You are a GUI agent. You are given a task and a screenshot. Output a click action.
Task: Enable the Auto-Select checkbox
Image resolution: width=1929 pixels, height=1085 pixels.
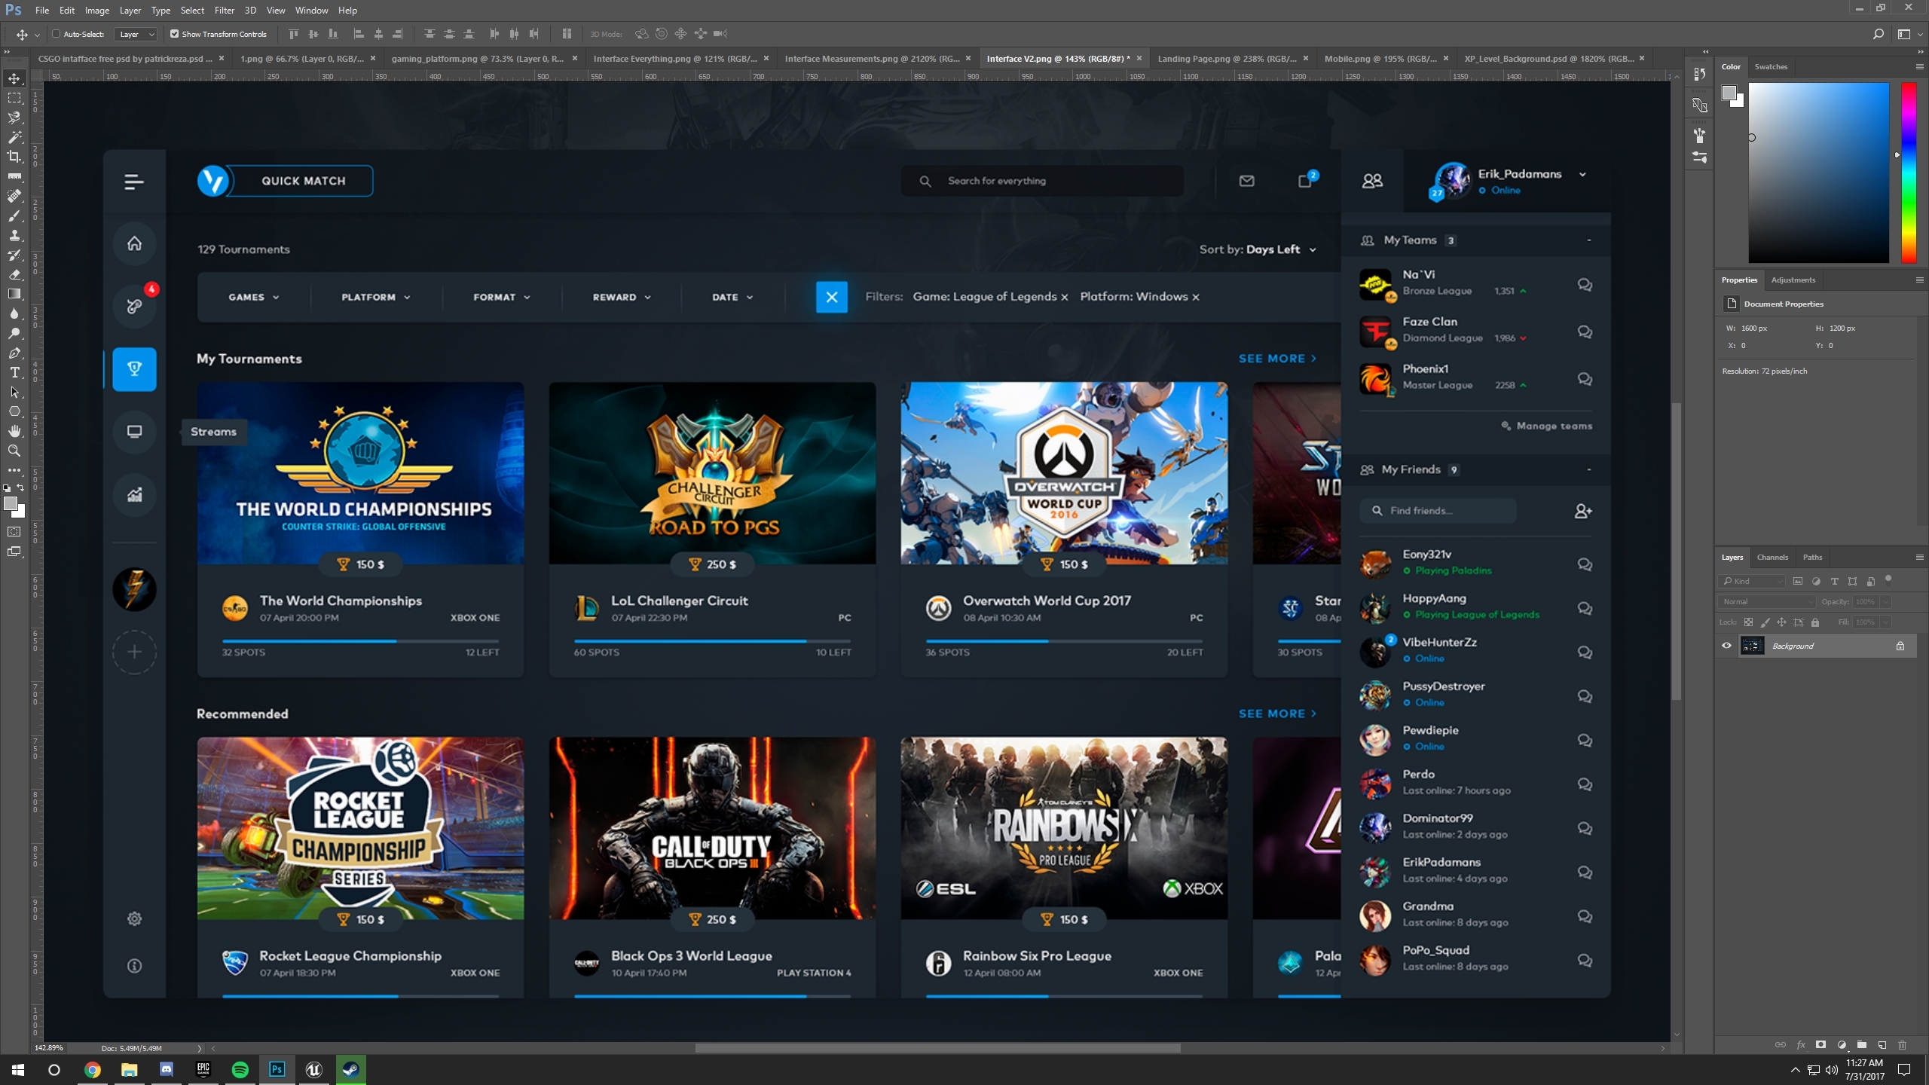pos(56,34)
